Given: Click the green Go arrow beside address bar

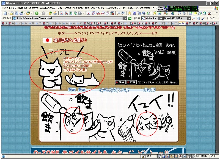Looking at the screenshot, I should tap(130, 18).
